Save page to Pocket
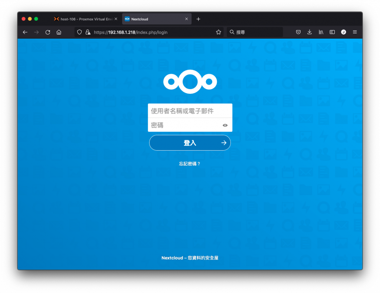Viewport: 380px width, 293px height. pyautogui.click(x=298, y=32)
